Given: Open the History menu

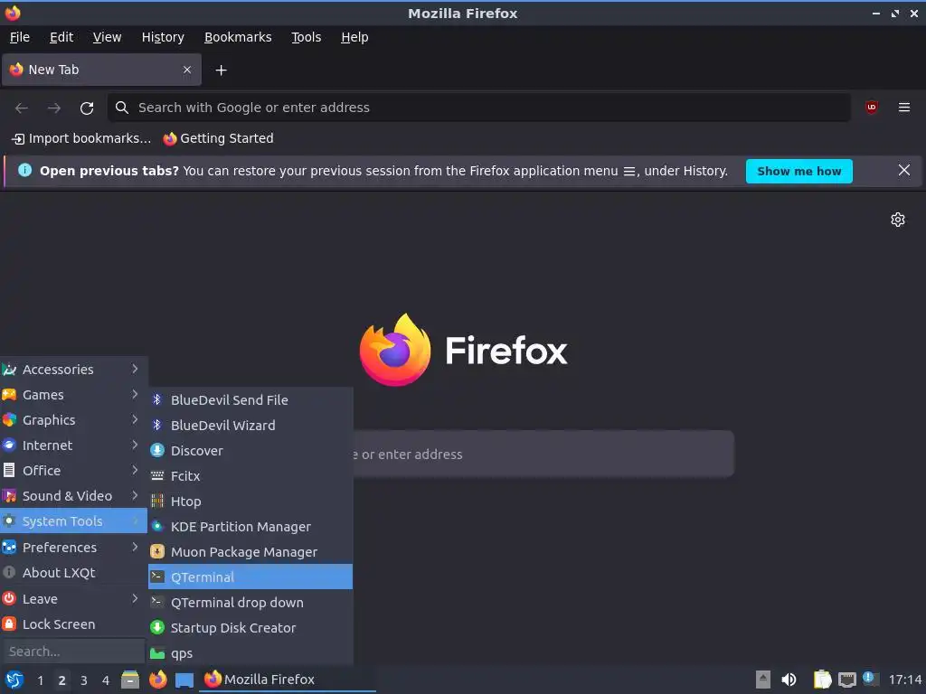Looking at the screenshot, I should pyautogui.click(x=163, y=37).
